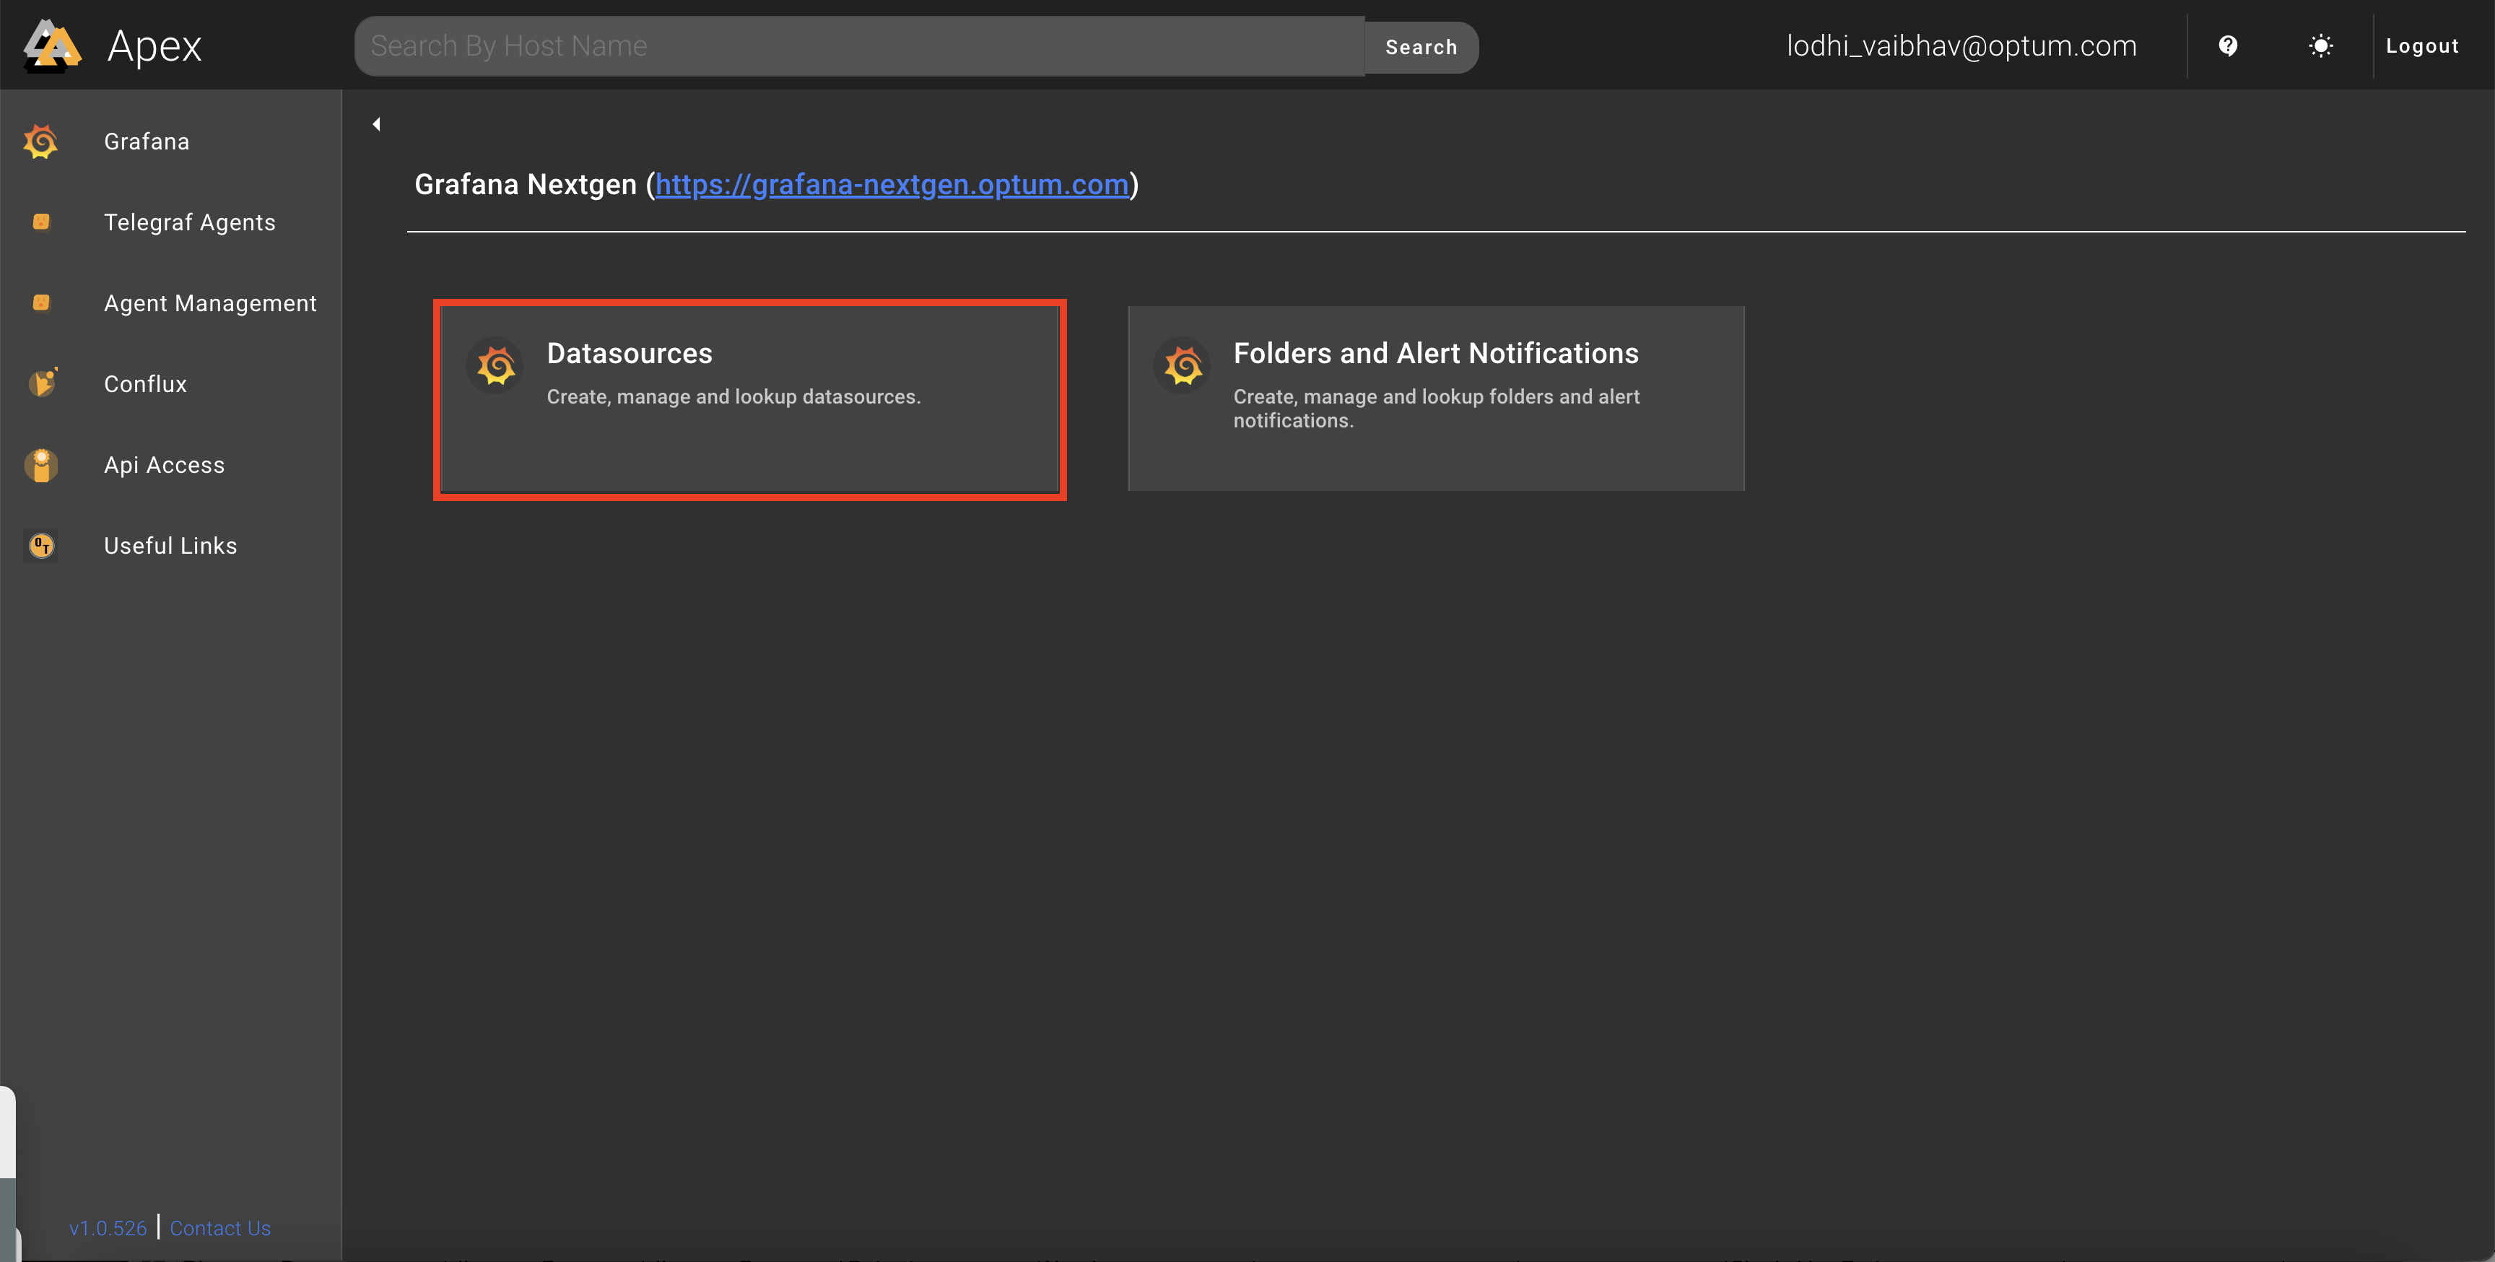
Task: Click the Api Access sidebar icon
Action: (40, 465)
